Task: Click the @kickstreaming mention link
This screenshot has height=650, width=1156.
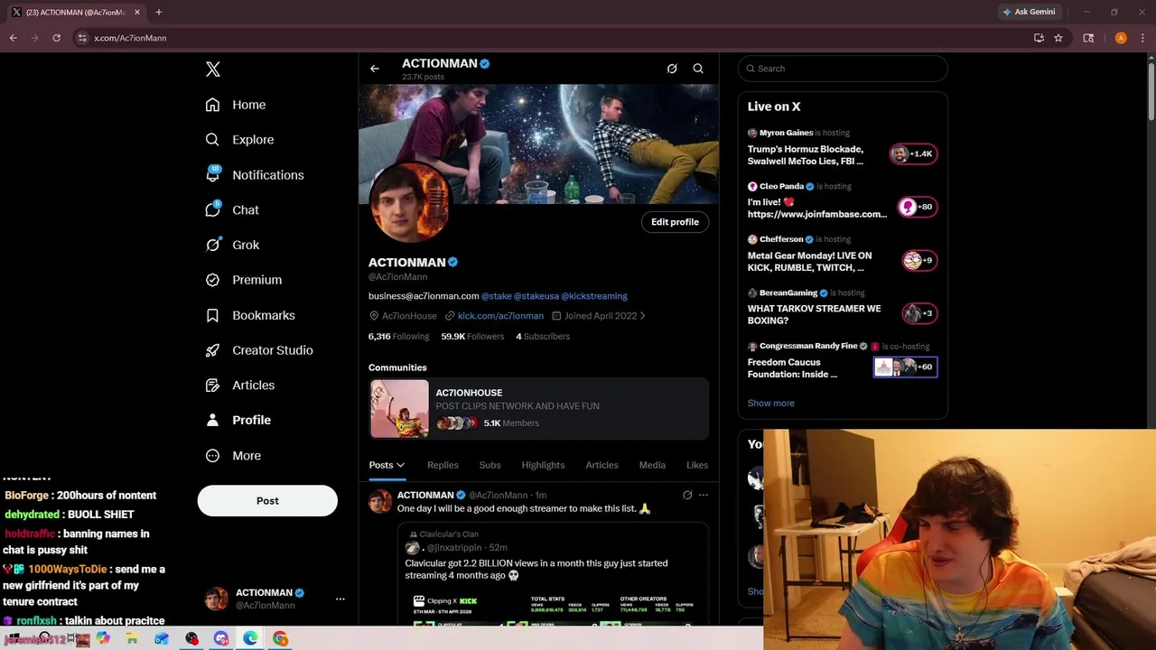Action: tap(594, 296)
